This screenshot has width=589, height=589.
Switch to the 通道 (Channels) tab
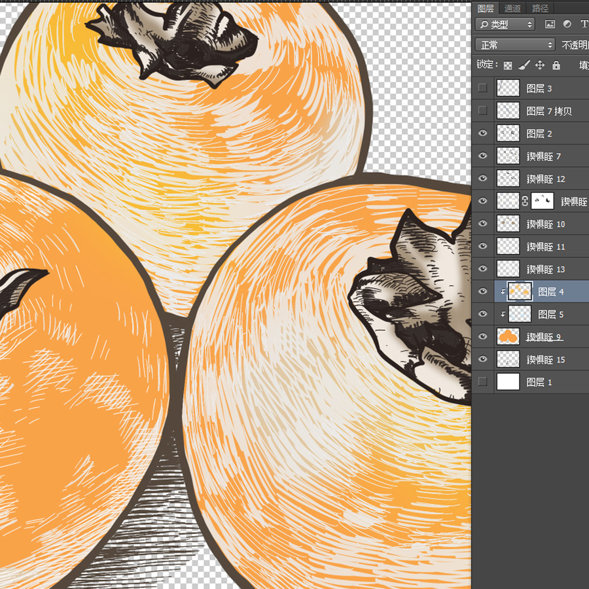pyautogui.click(x=512, y=8)
